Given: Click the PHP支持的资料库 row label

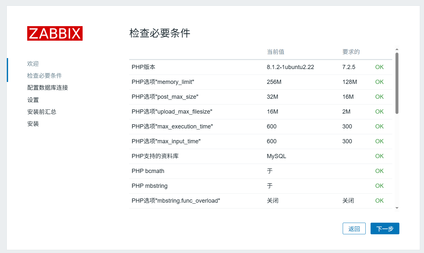Looking at the screenshot, I should coord(155,156).
